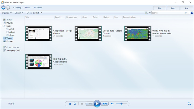Expand the Organize dropdown menu
The image size is (194, 109).
[x=6, y=13]
